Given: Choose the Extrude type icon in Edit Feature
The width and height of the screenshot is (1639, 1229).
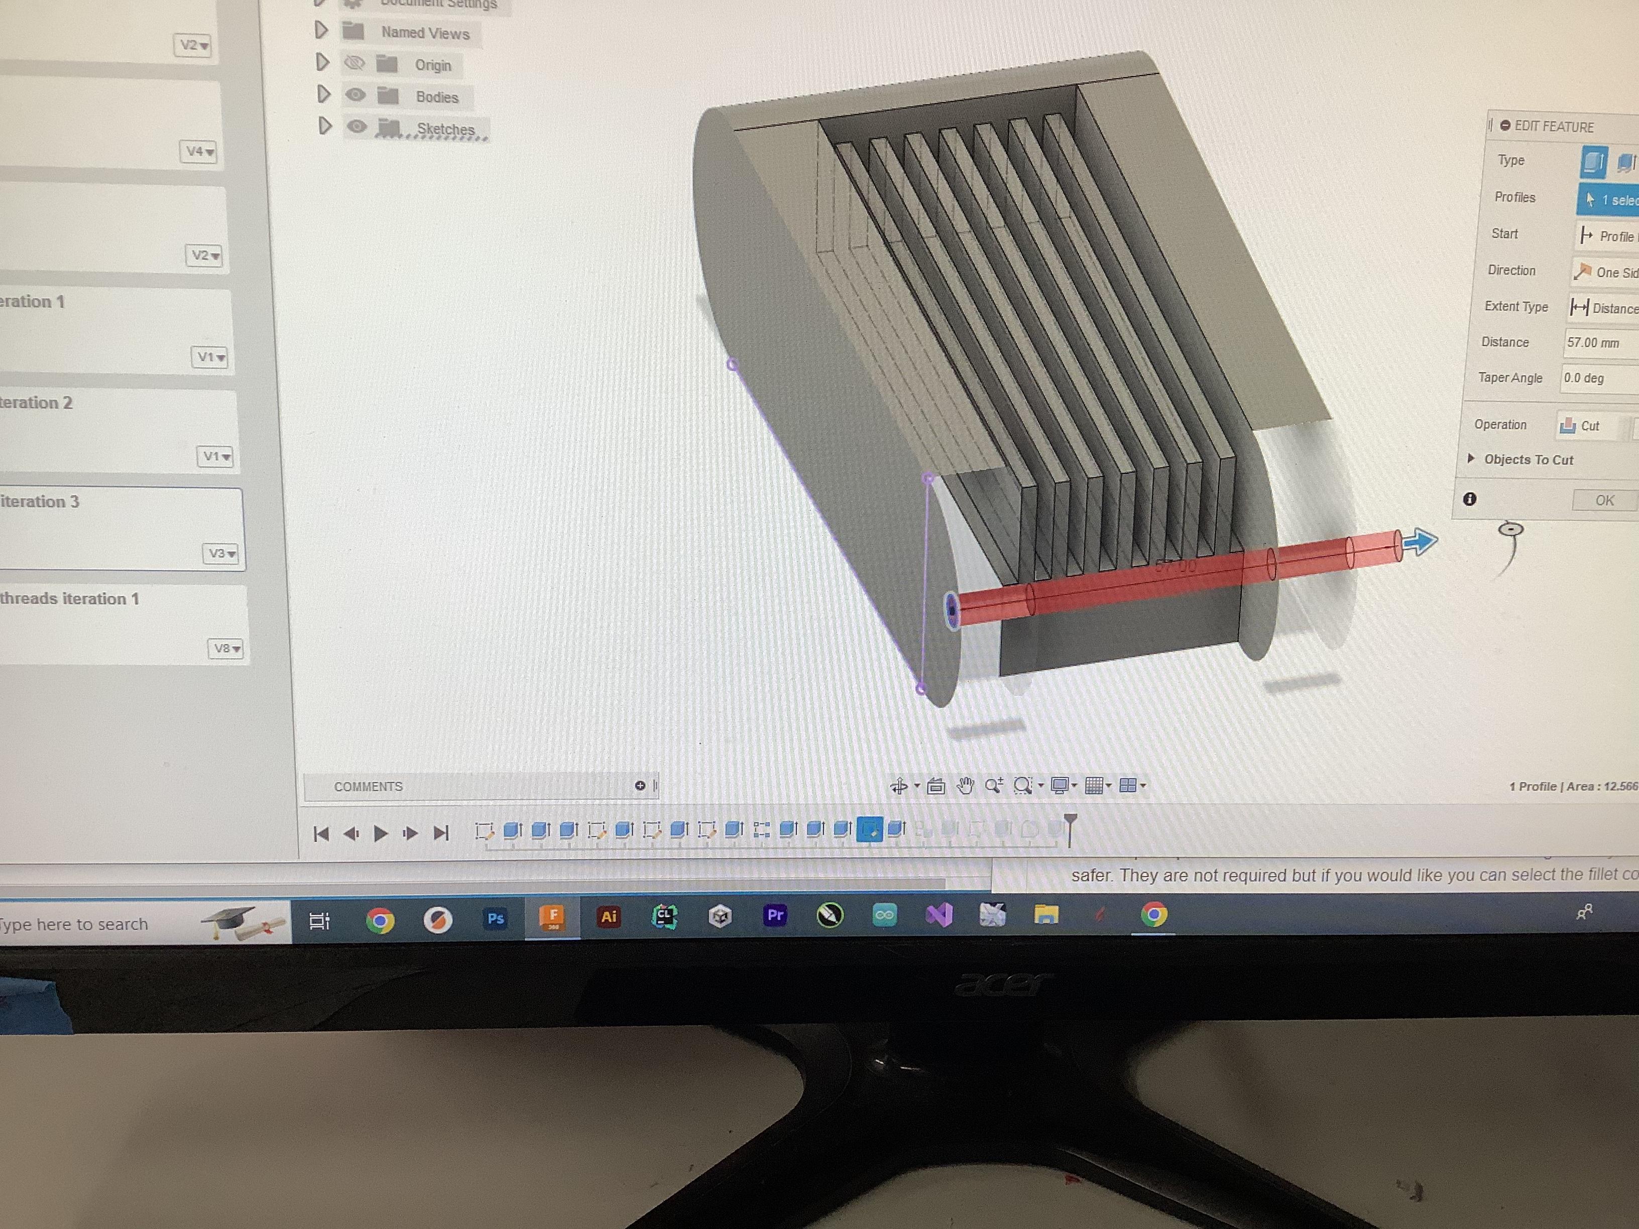Looking at the screenshot, I should [1594, 162].
